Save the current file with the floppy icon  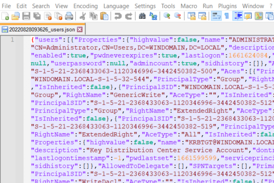tap(26, 16)
